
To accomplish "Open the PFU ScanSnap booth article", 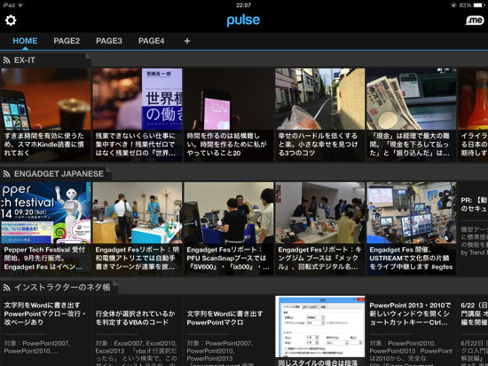I will pos(229,228).
